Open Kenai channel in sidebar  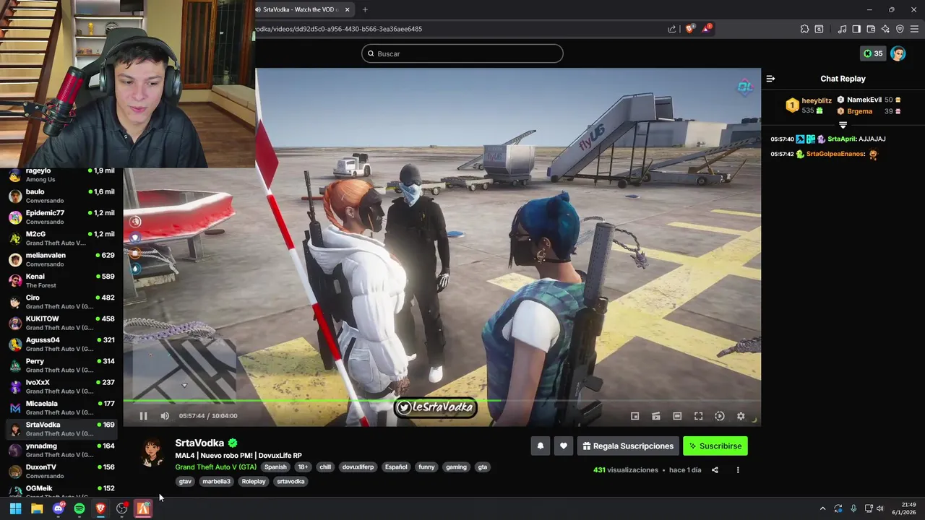point(61,280)
